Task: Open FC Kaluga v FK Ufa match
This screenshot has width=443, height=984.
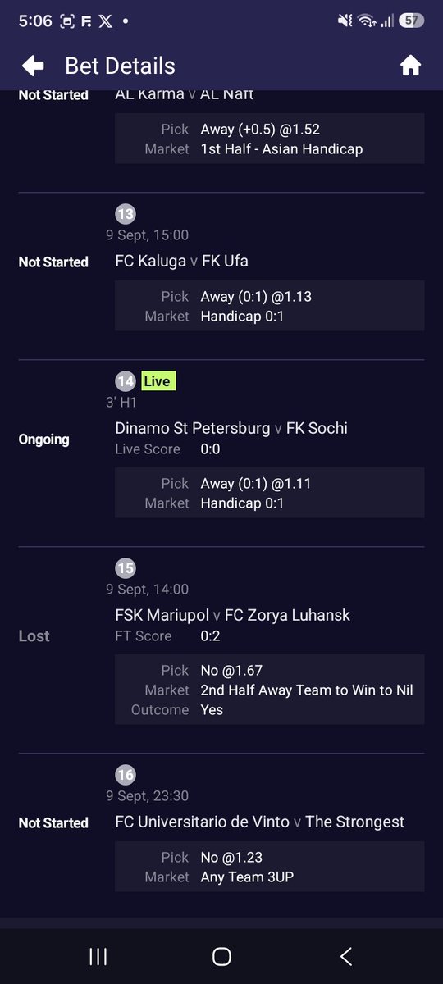Action: pos(182,262)
